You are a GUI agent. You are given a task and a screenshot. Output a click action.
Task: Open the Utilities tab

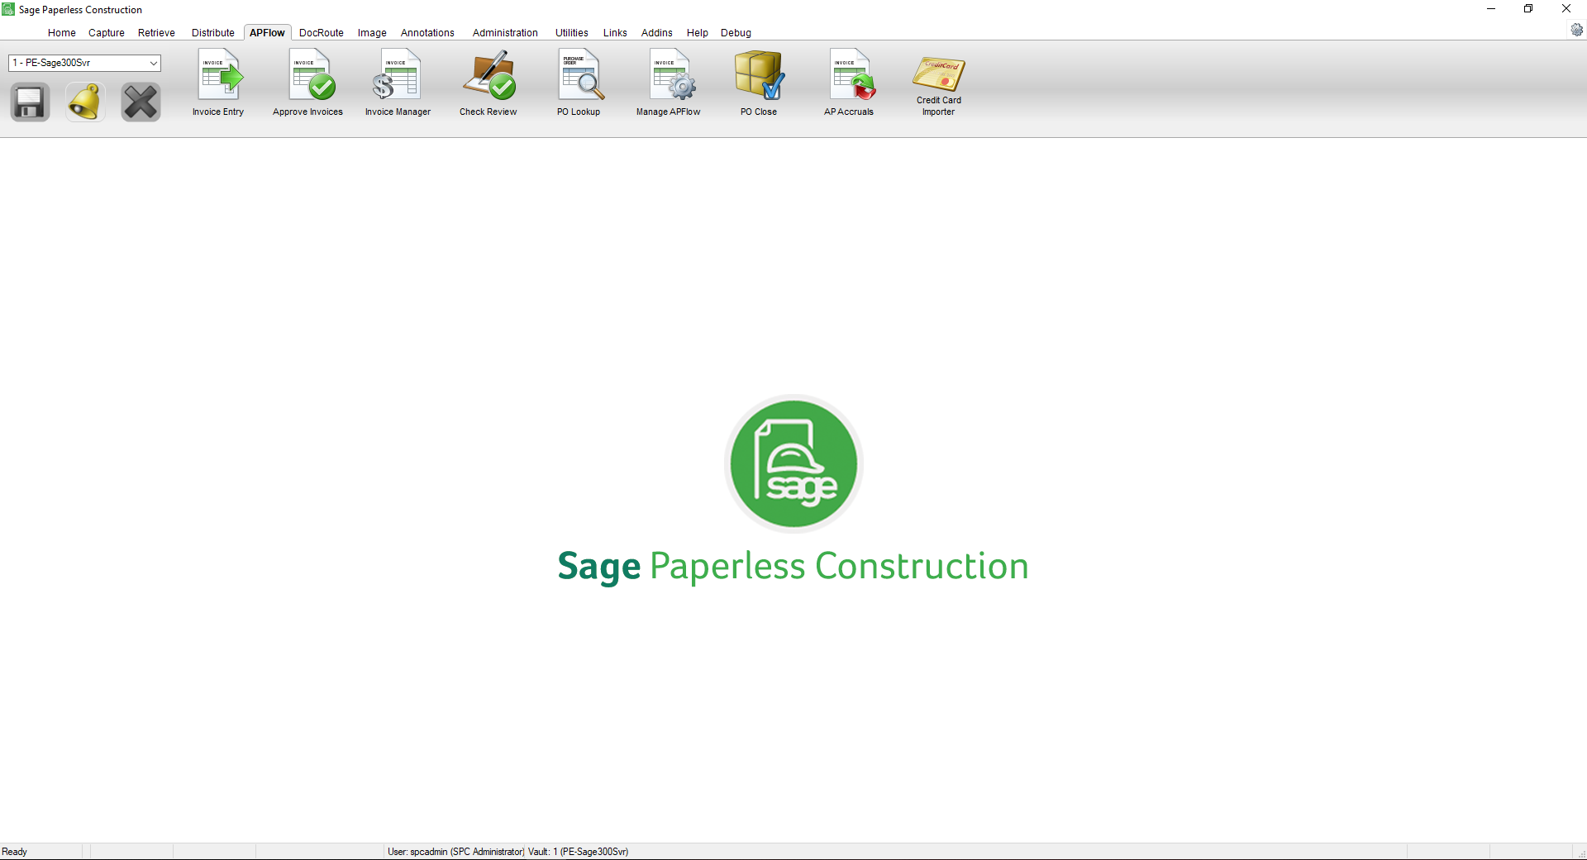click(572, 33)
